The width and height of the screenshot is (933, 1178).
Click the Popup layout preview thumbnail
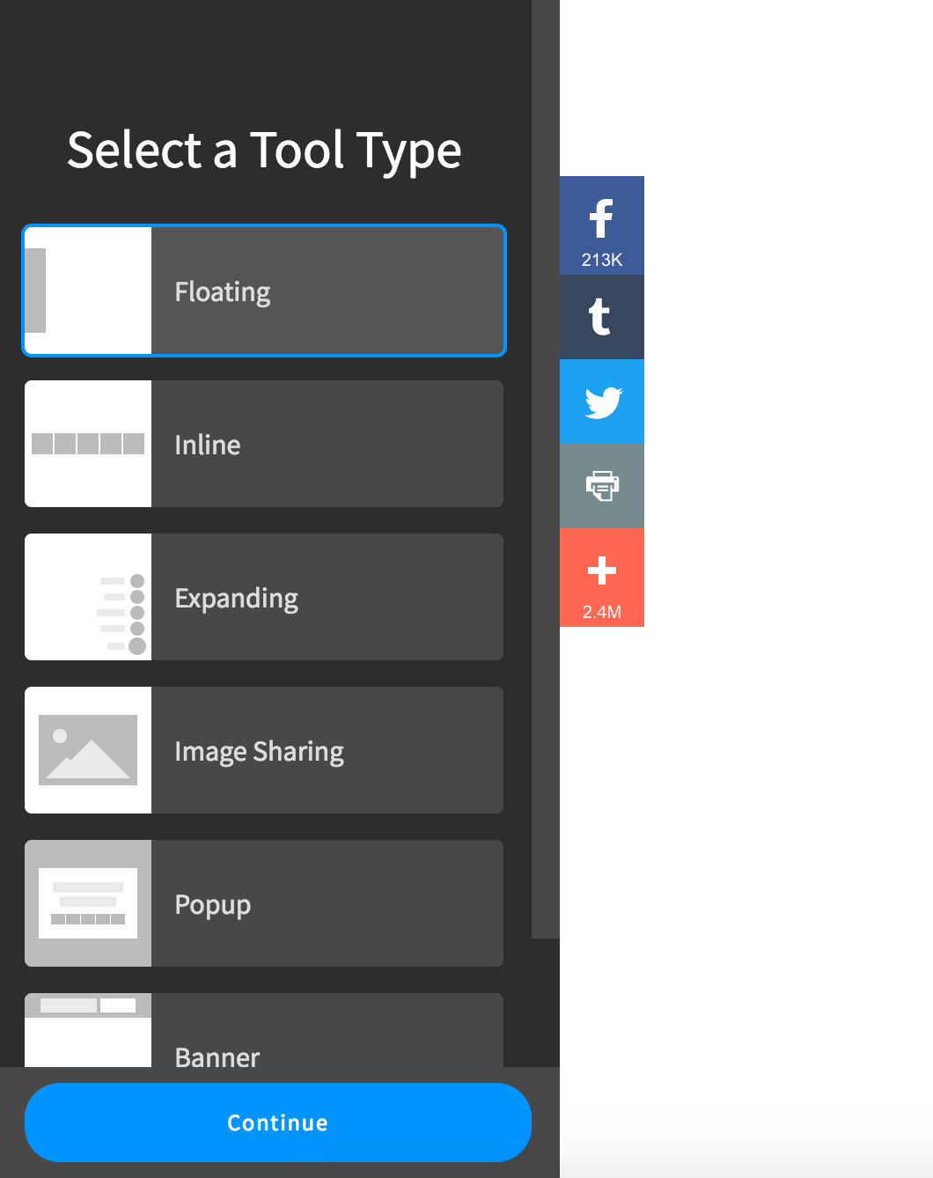pyautogui.click(x=88, y=903)
